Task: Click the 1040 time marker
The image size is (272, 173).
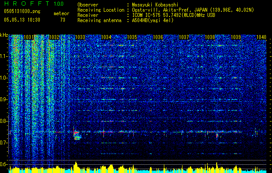Action: coord(261,37)
